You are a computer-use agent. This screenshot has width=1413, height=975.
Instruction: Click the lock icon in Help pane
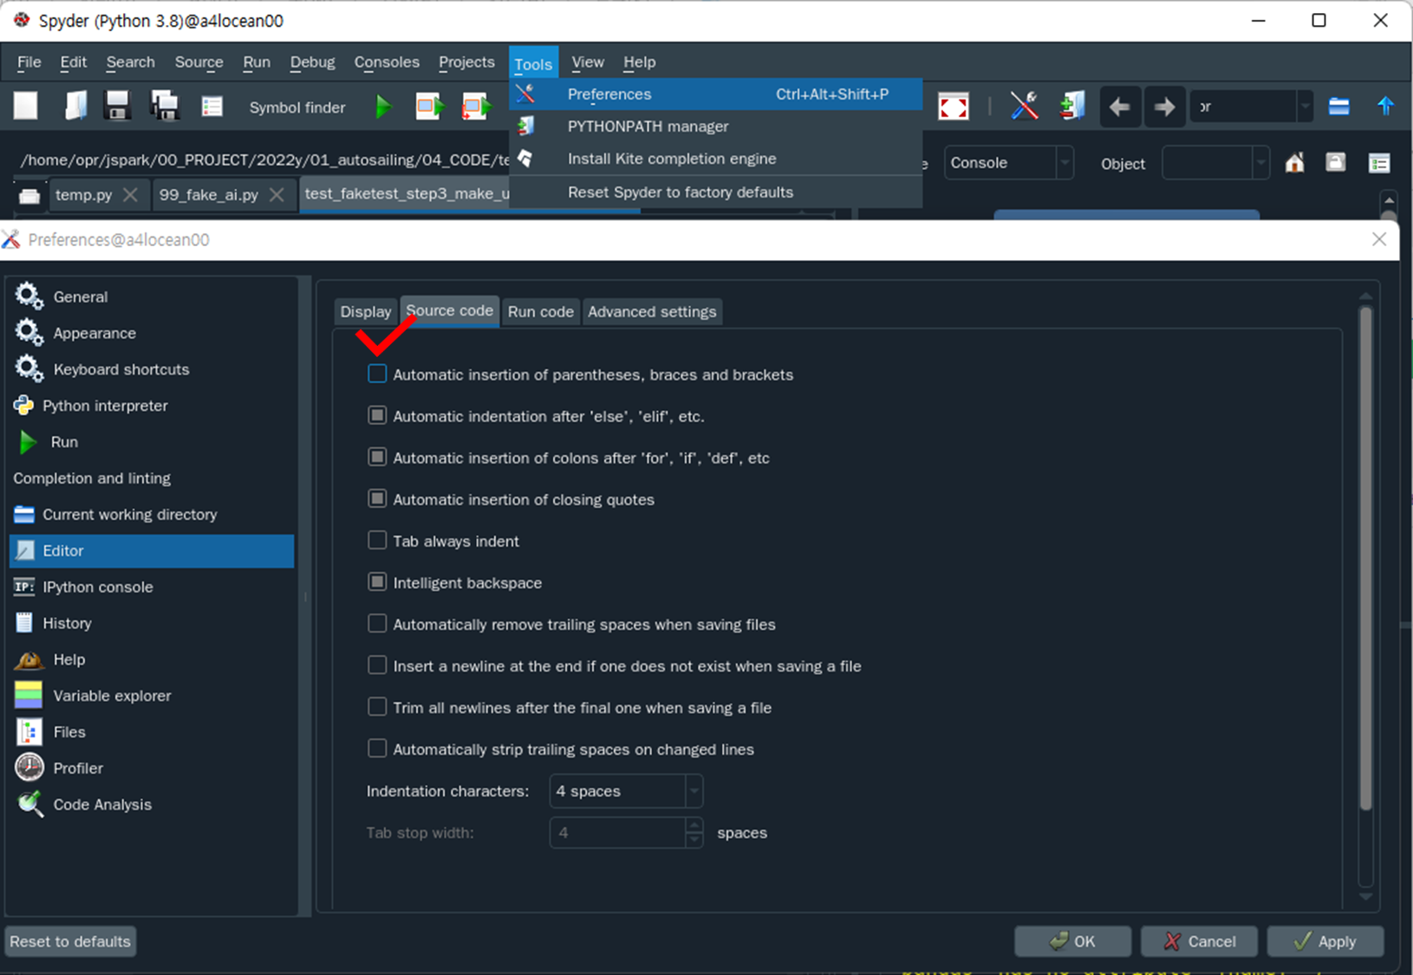click(x=1336, y=163)
